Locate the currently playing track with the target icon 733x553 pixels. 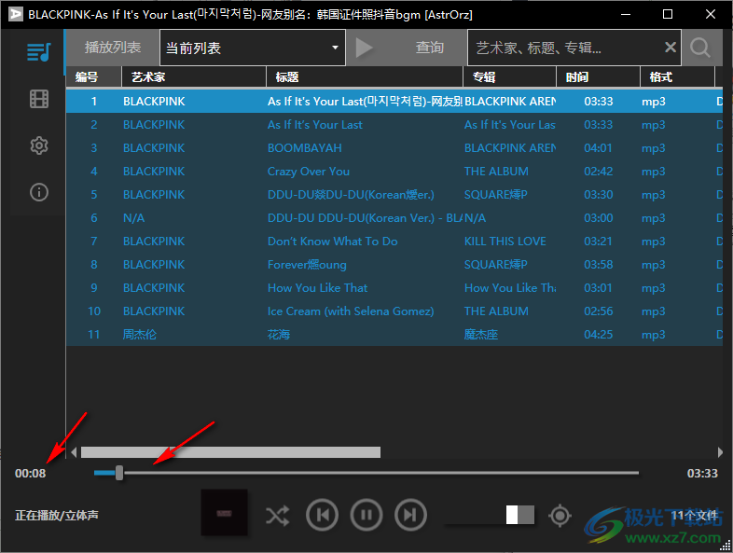coord(560,516)
